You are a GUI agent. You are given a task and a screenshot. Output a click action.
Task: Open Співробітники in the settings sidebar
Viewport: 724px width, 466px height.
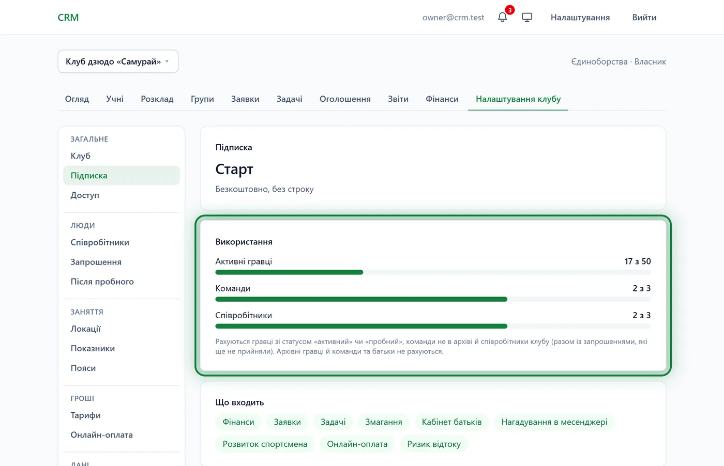click(122, 242)
